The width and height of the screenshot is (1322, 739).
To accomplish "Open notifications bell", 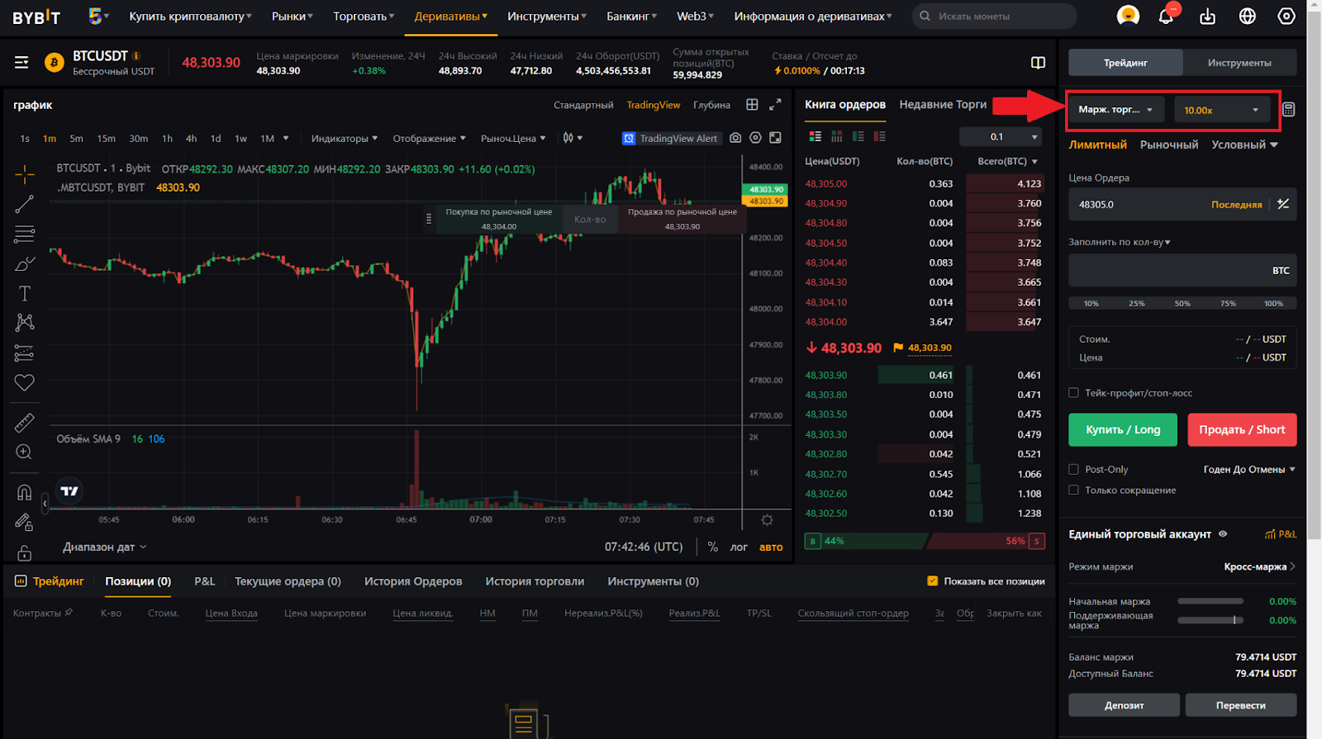I will (1166, 16).
